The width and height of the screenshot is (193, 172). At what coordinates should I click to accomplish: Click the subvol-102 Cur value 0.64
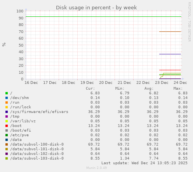point(95,154)
